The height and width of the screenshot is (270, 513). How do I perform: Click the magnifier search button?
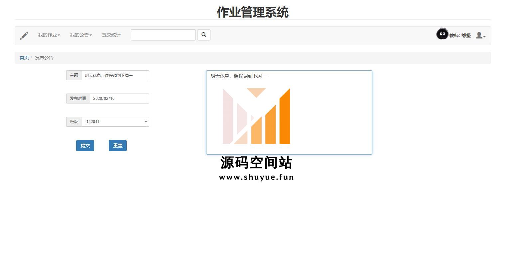coord(204,35)
